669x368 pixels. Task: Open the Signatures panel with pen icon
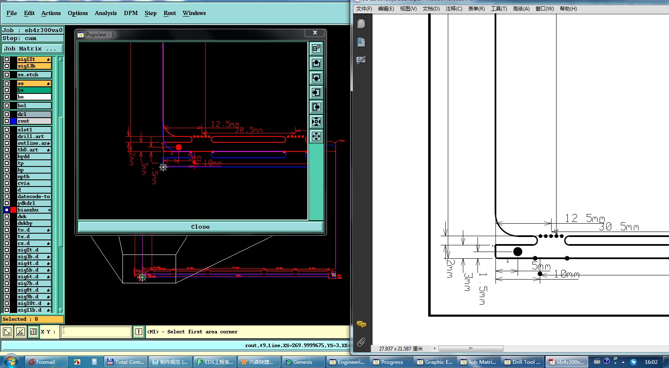point(361,60)
